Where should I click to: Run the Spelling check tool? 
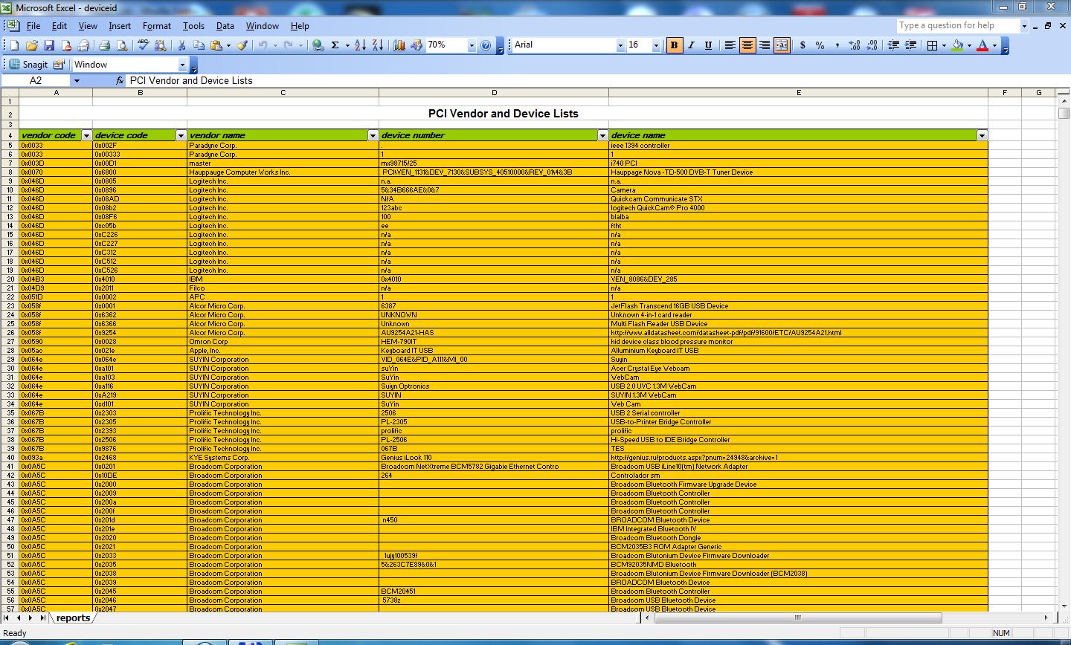(144, 45)
